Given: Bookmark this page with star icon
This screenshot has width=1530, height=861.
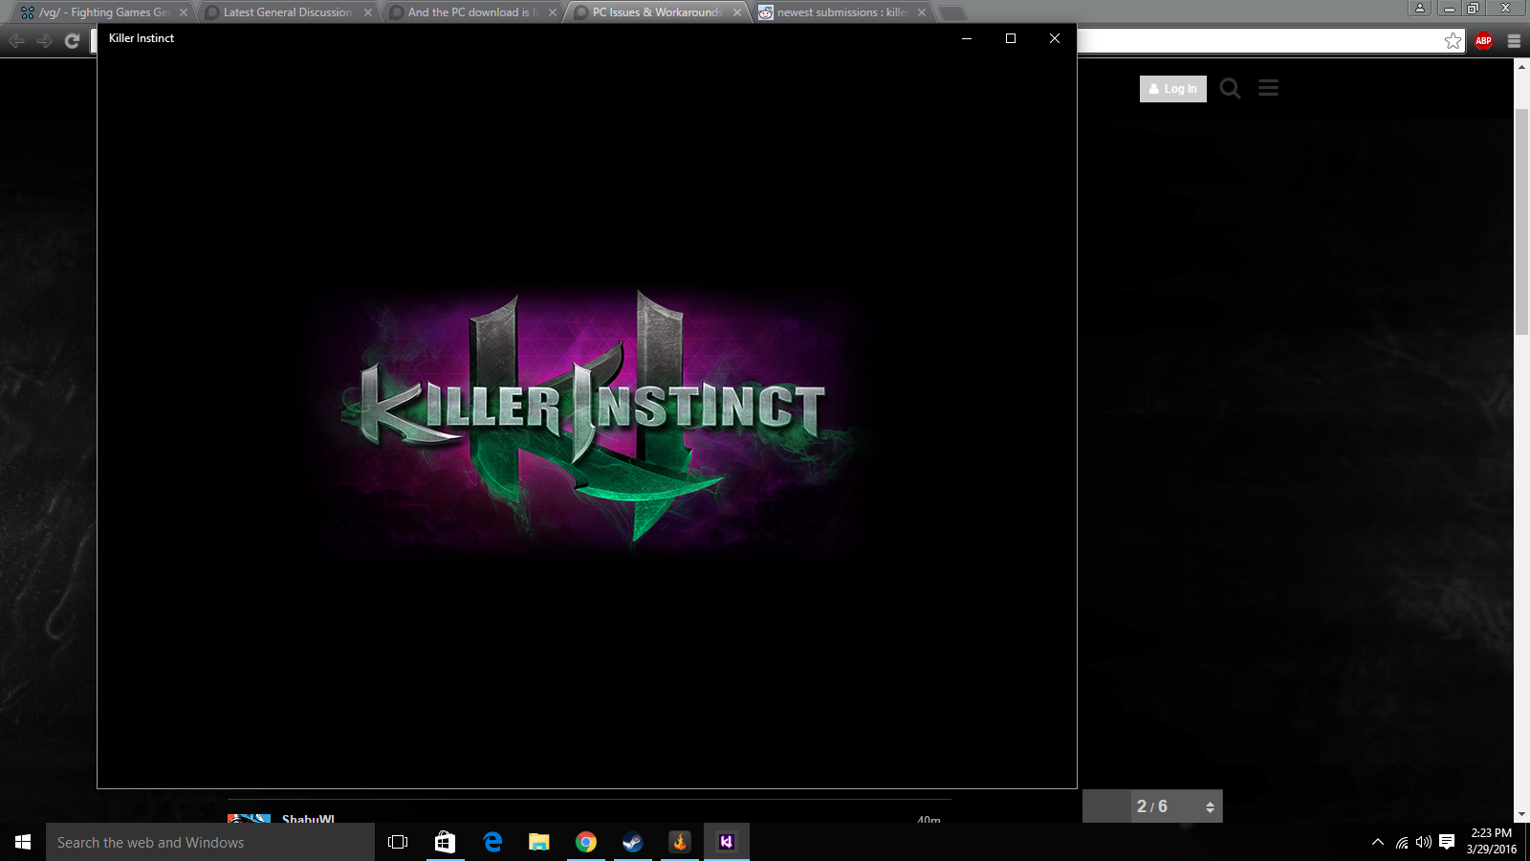Looking at the screenshot, I should click(x=1453, y=40).
